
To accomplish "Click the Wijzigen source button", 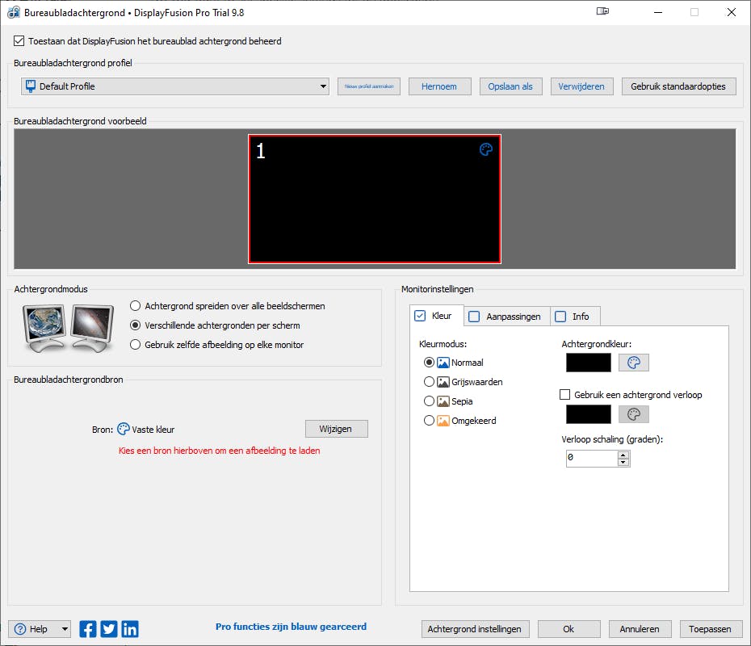I will (x=336, y=429).
